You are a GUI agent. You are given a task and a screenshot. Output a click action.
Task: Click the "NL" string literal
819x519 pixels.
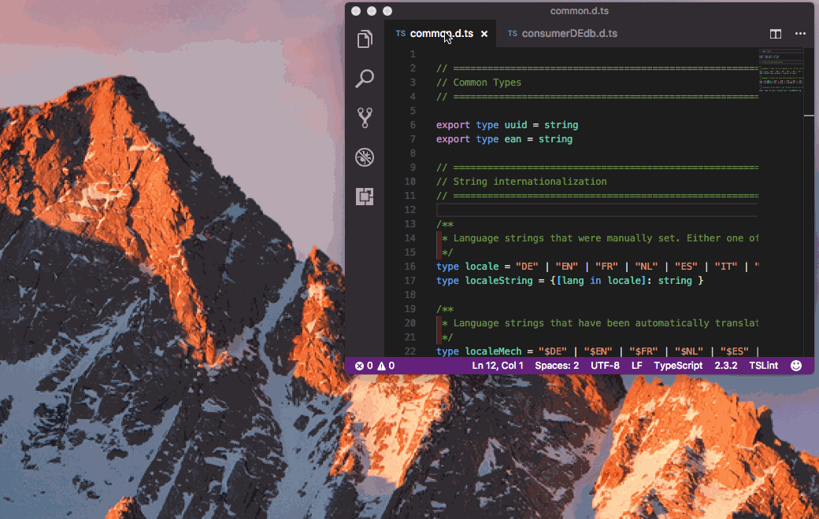point(646,267)
